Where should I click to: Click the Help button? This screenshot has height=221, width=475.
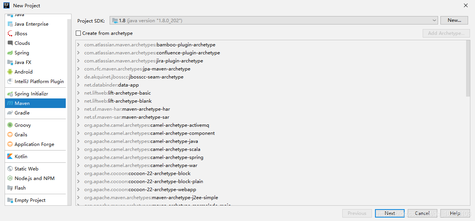pyautogui.click(x=455, y=213)
